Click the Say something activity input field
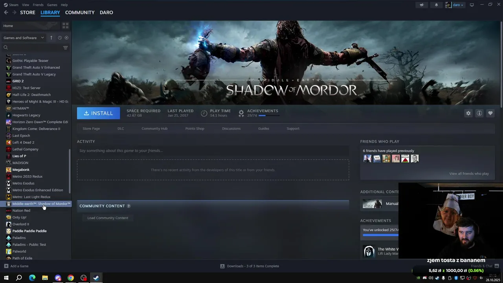503x283 pixels. click(213, 151)
